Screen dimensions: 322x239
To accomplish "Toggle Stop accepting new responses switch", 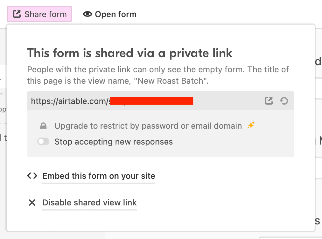I will click(43, 142).
